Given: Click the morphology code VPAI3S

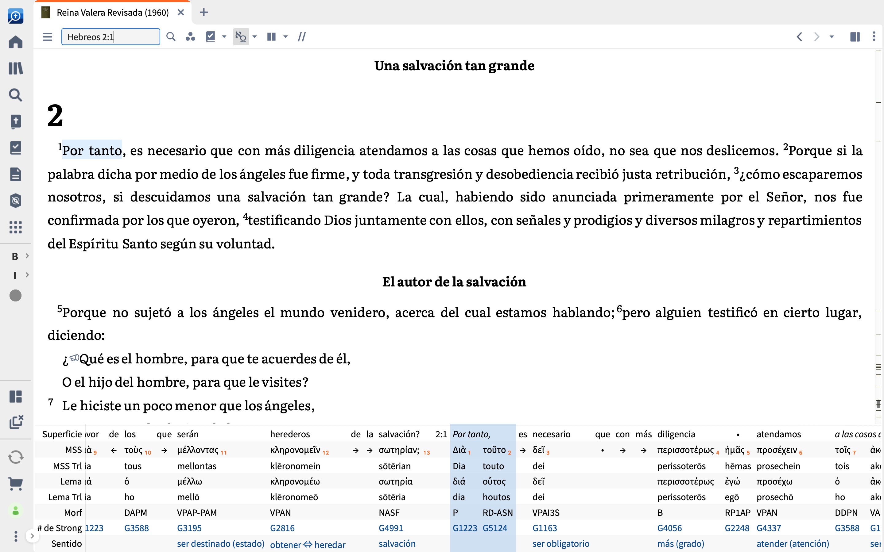Looking at the screenshot, I should pos(546,512).
